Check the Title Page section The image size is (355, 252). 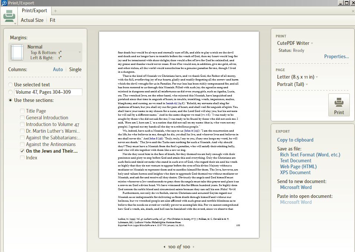(x=22, y=111)
